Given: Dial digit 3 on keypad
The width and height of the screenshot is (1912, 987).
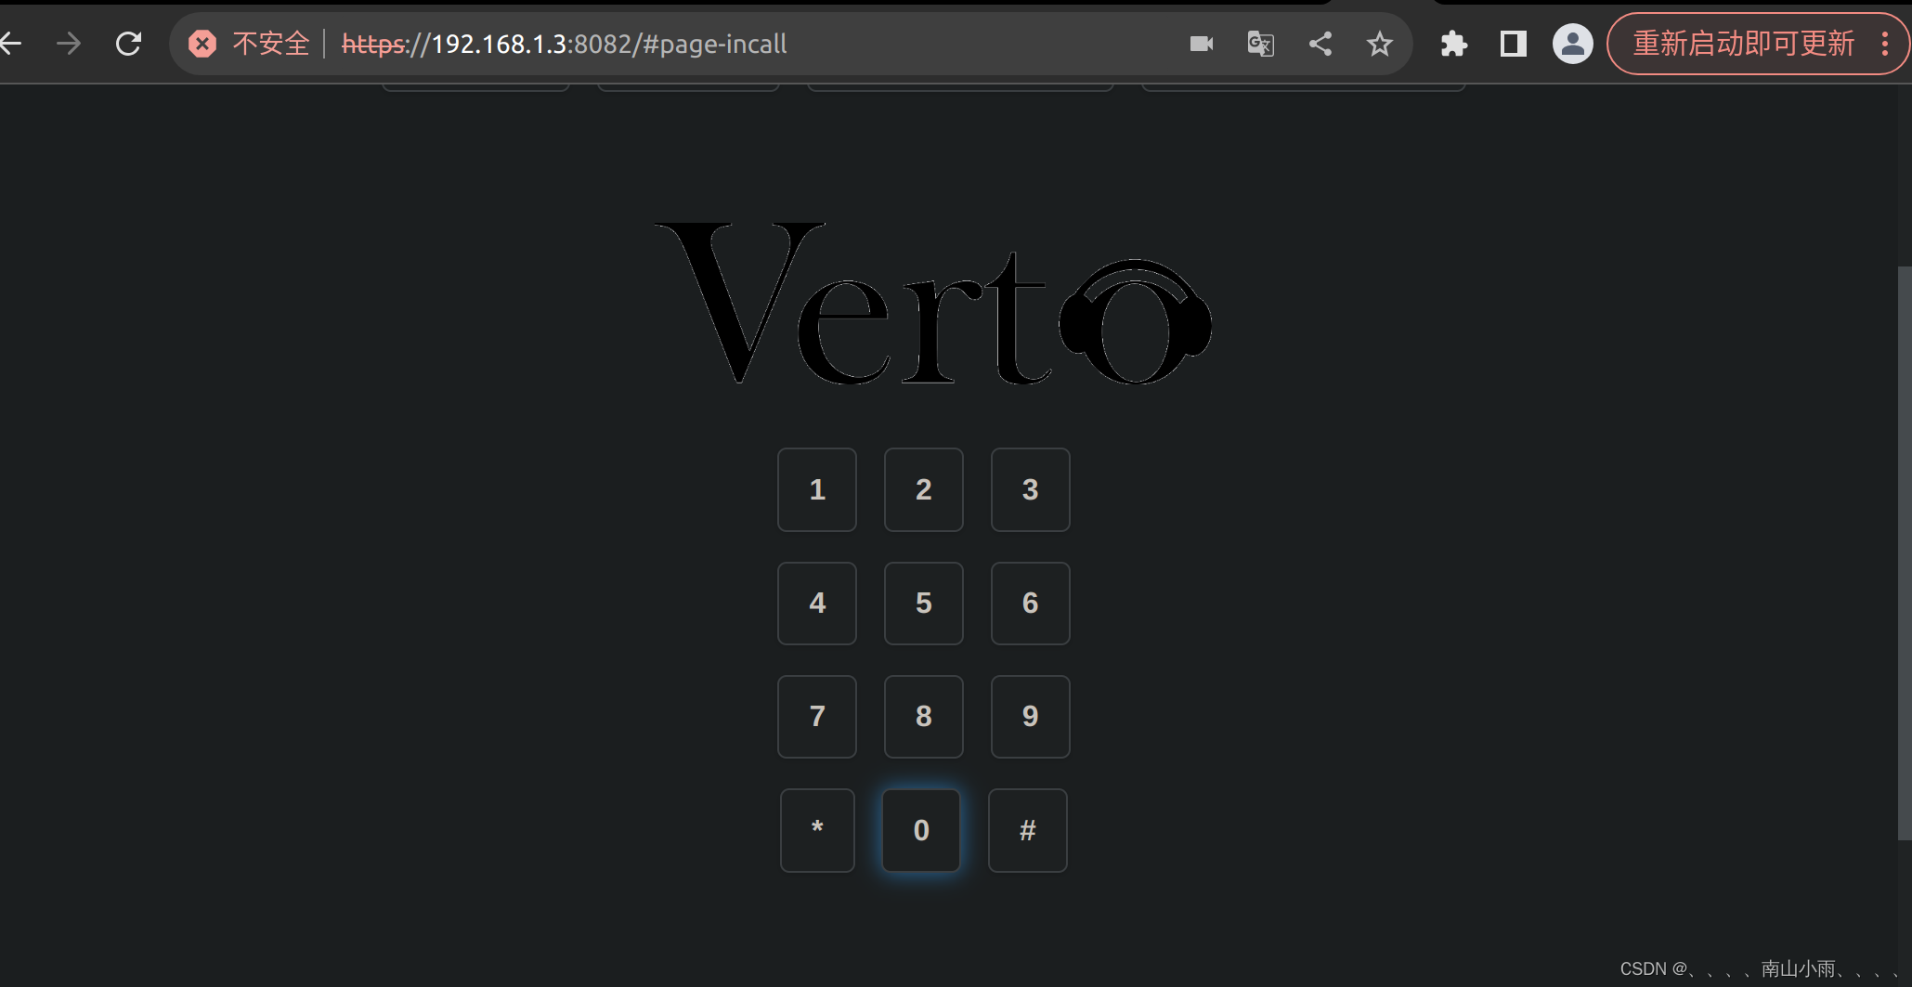Looking at the screenshot, I should (1031, 490).
